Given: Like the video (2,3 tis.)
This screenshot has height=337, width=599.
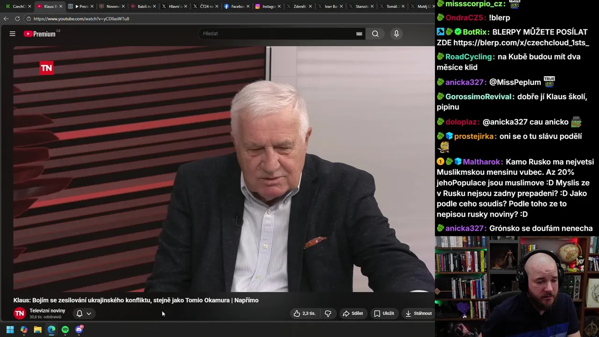Looking at the screenshot, I should click(x=305, y=314).
